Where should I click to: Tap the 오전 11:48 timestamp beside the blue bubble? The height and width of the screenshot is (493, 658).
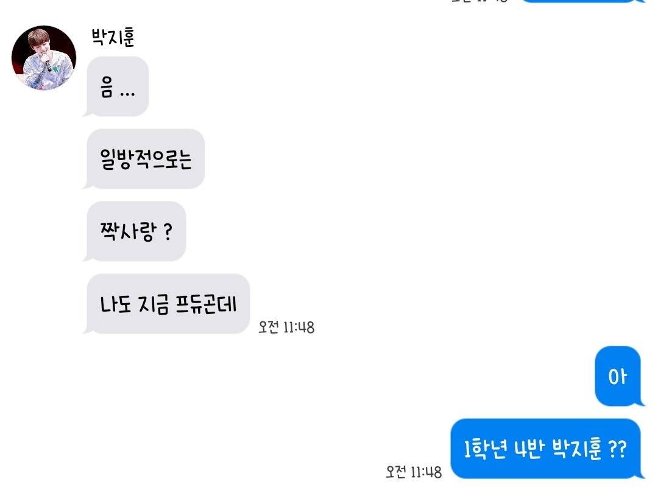coord(414,472)
